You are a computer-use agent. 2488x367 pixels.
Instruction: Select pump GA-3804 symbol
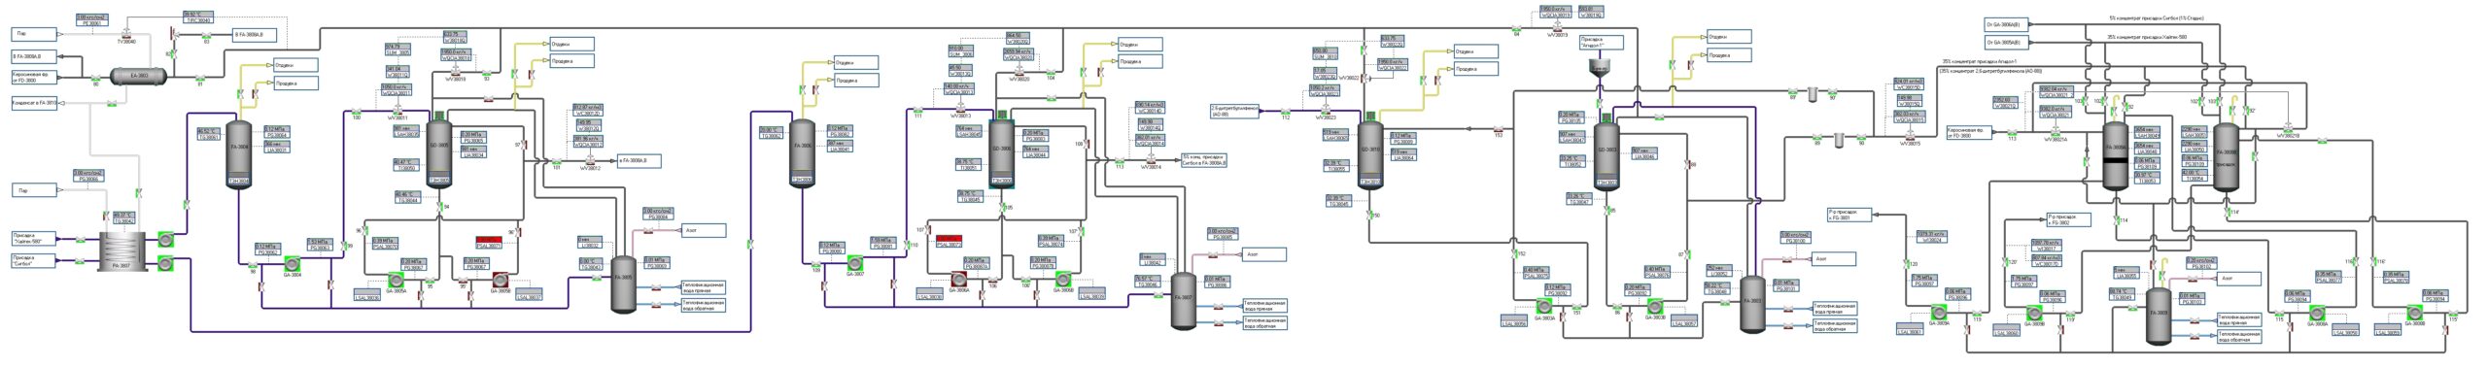tap(292, 262)
